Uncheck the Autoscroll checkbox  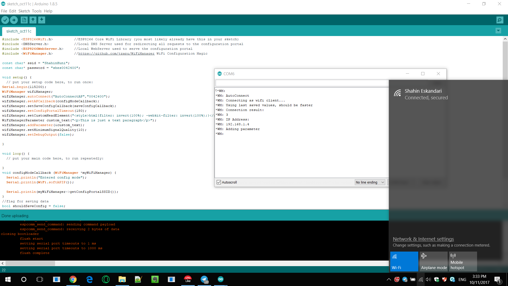pyautogui.click(x=219, y=182)
